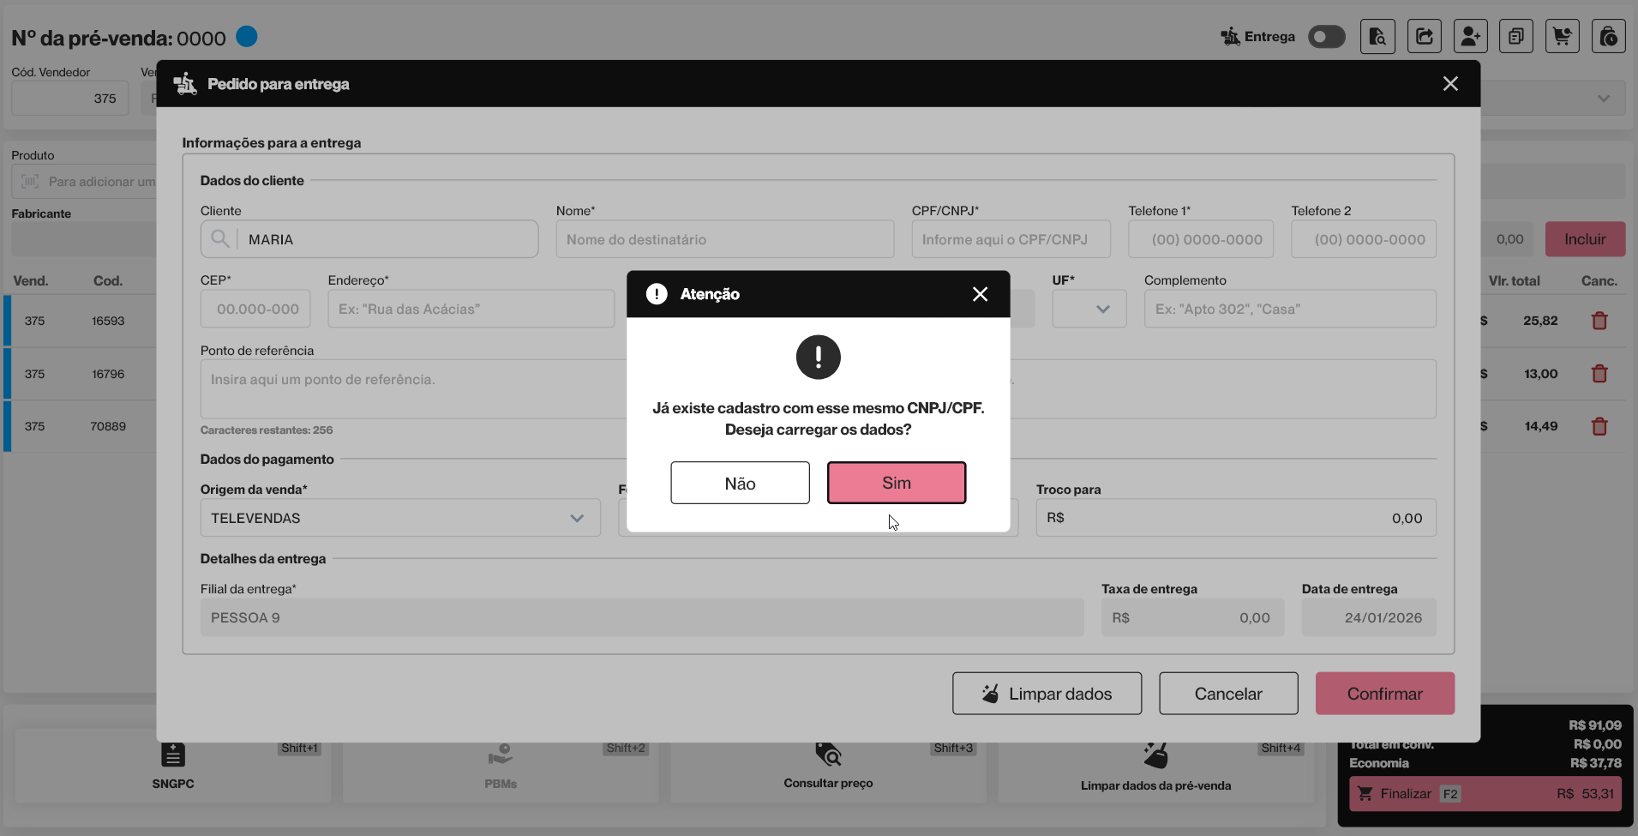Click Finalizar F2 button
Viewport: 1638px width, 836px height.
click(x=1485, y=794)
